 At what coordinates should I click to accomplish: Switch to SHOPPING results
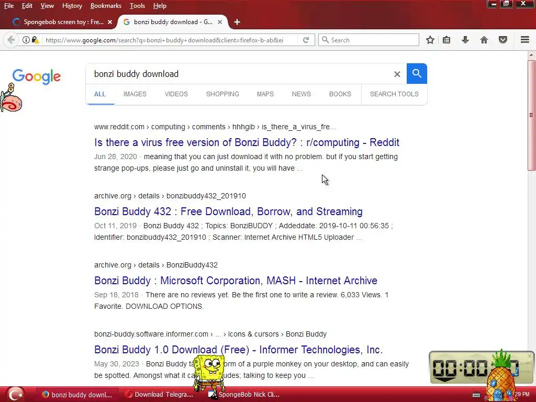pos(222,94)
